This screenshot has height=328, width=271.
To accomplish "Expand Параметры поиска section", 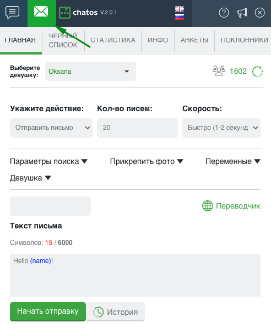I will pyautogui.click(x=48, y=161).
